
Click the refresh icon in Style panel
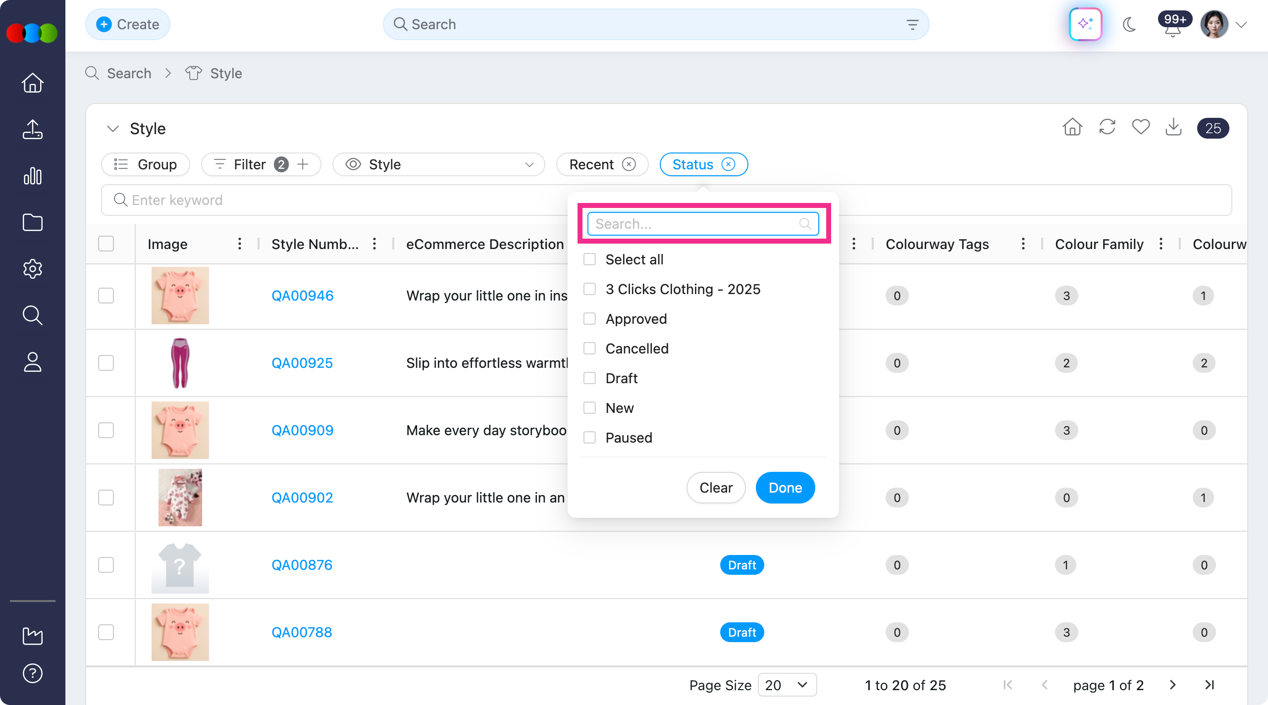(1107, 127)
